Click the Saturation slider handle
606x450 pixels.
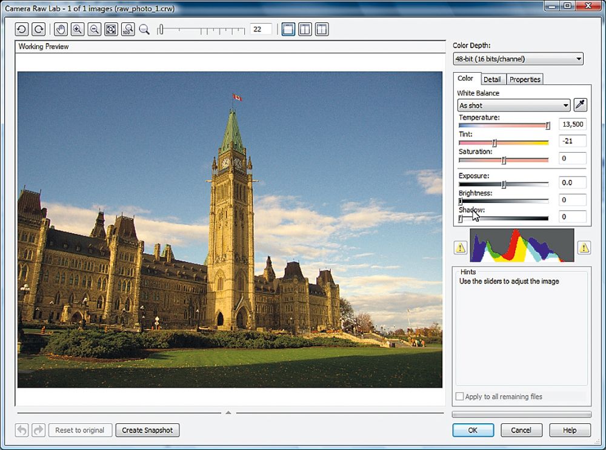click(504, 160)
